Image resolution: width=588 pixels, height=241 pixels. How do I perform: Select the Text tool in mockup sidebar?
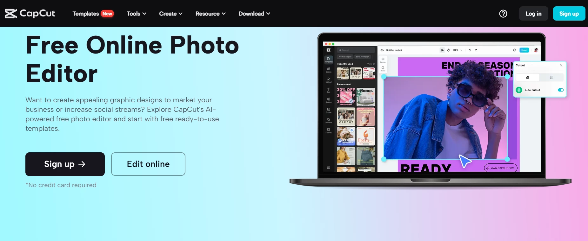click(x=328, y=90)
